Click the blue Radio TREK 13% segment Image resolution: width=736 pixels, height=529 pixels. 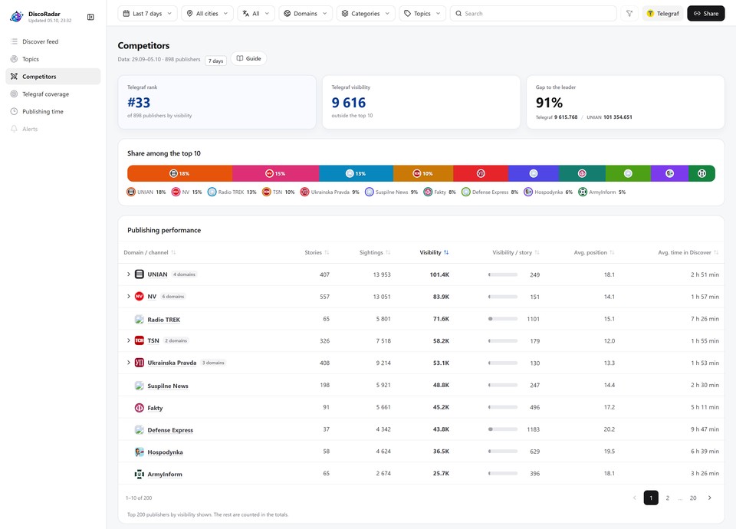pos(356,173)
